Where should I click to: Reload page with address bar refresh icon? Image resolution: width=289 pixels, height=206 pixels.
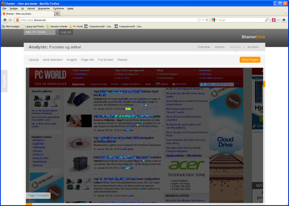click(x=207, y=20)
